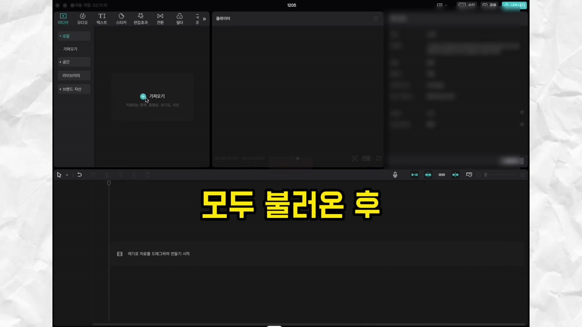Switch to the 오디오 audio tab
This screenshot has height=327, width=582.
tap(82, 19)
